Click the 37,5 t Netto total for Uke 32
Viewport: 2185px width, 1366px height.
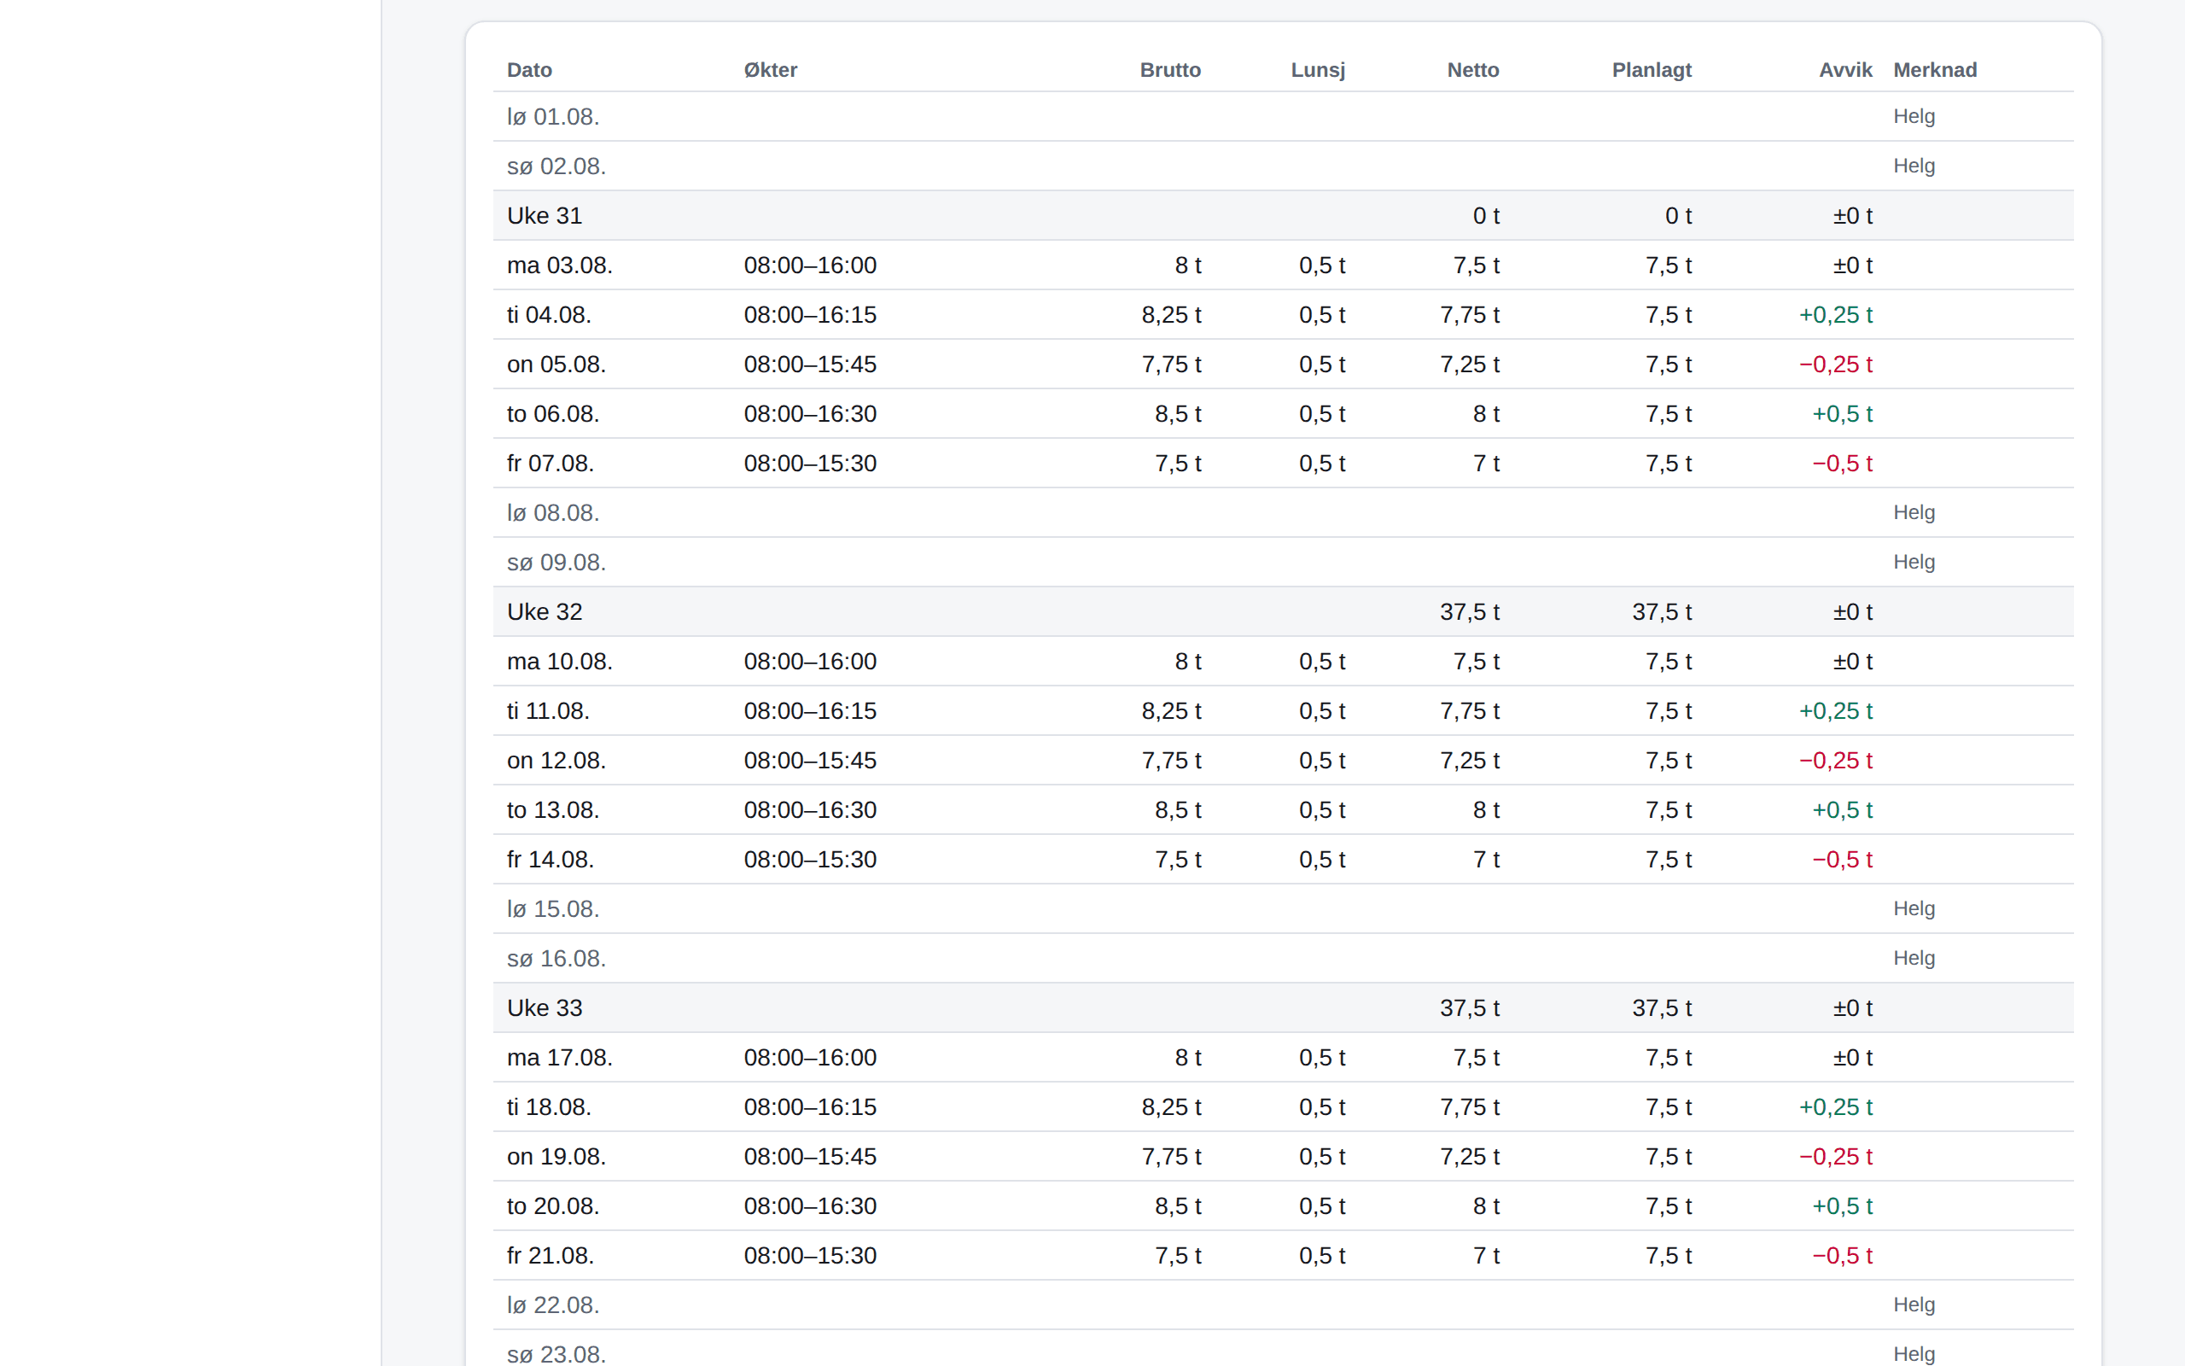(x=1469, y=611)
